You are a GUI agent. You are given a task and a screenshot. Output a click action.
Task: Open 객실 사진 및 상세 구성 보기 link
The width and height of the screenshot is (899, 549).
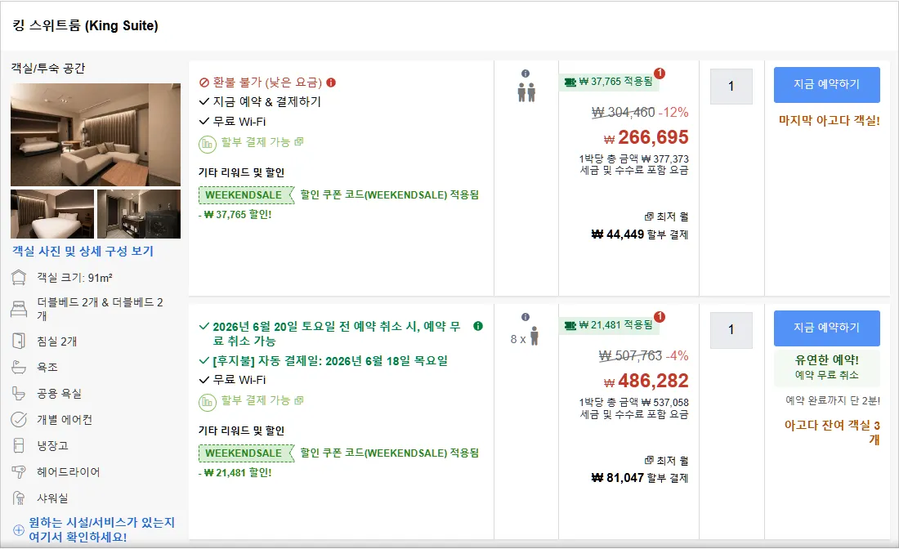point(83,251)
